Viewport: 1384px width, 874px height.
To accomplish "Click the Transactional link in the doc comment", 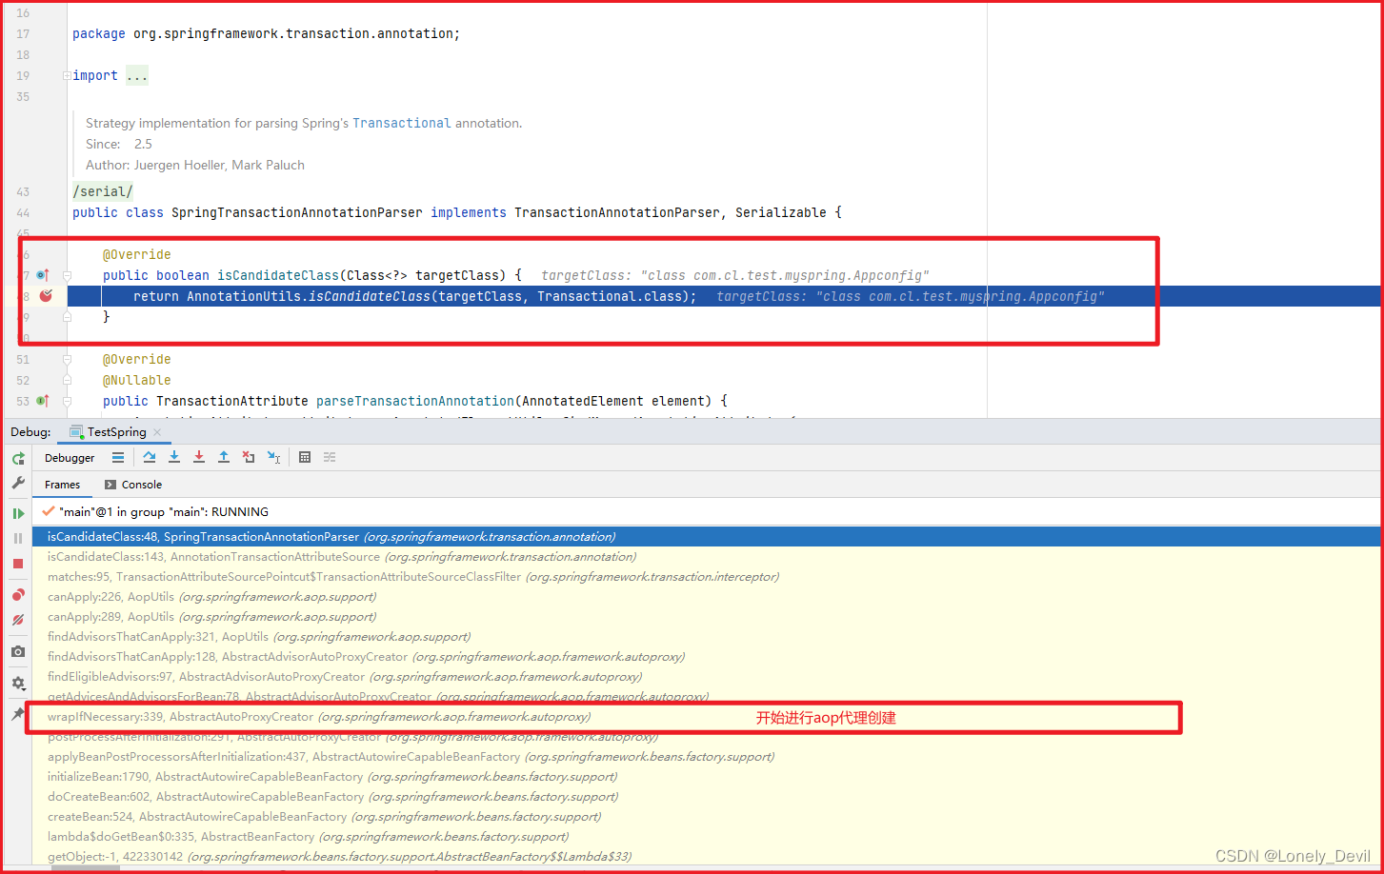I will pyautogui.click(x=401, y=123).
